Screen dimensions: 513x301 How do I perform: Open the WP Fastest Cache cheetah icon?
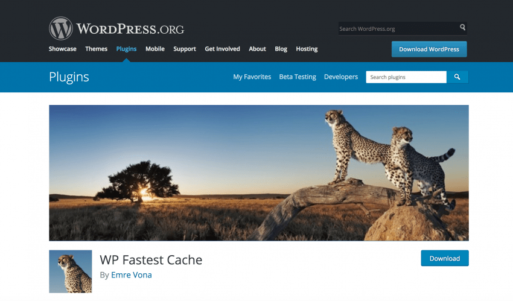point(71,271)
